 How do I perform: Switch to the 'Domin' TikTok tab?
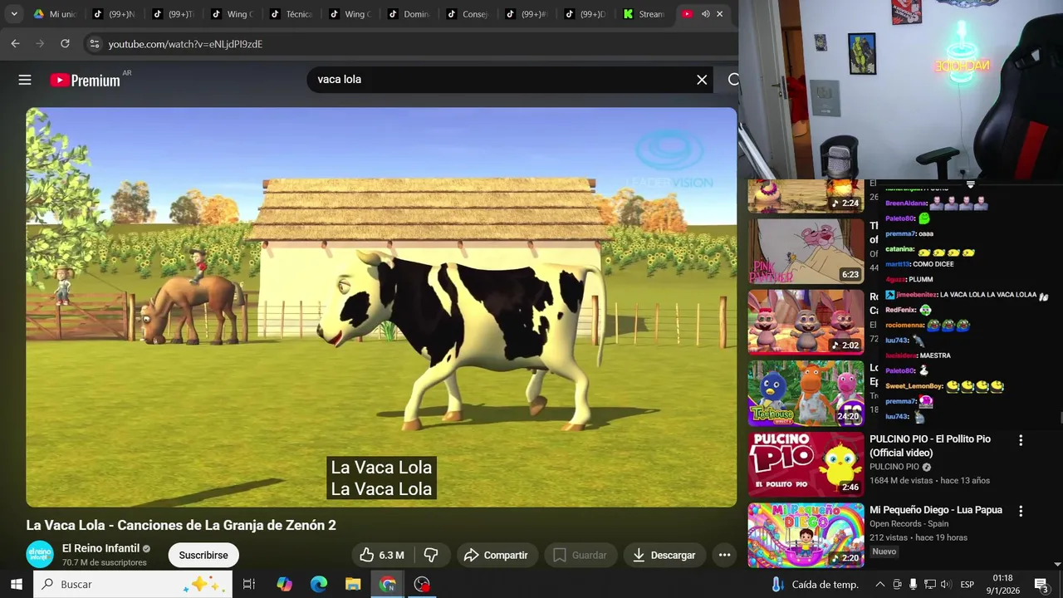(409, 14)
